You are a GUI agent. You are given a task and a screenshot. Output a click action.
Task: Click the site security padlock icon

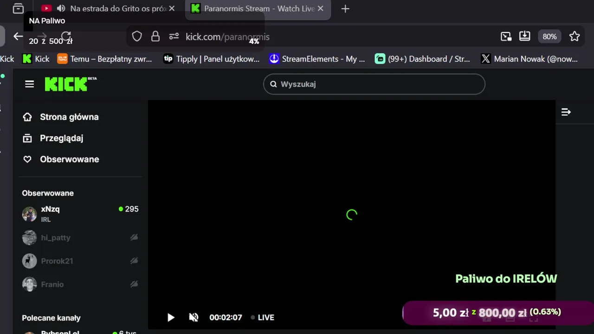pyautogui.click(x=155, y=37)
